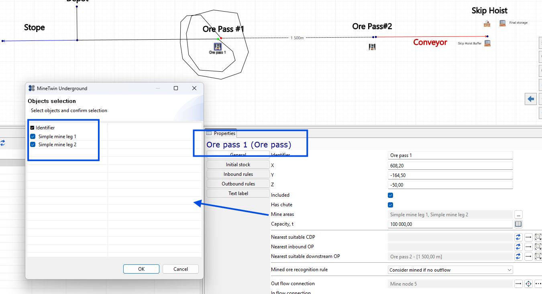This screenshot has width=542, height=294.
Task: Click the refresh icon left of panel
Action: tap(3, 143)
